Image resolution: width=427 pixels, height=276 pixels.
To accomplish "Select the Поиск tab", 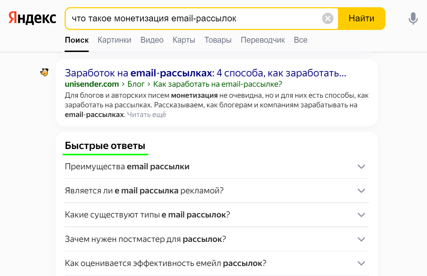I will (x=77, y=40).
